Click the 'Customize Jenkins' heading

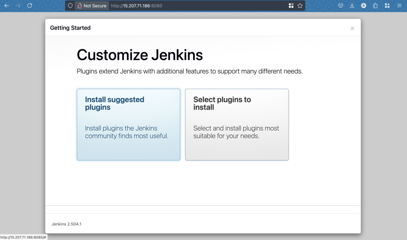[140, 55]
